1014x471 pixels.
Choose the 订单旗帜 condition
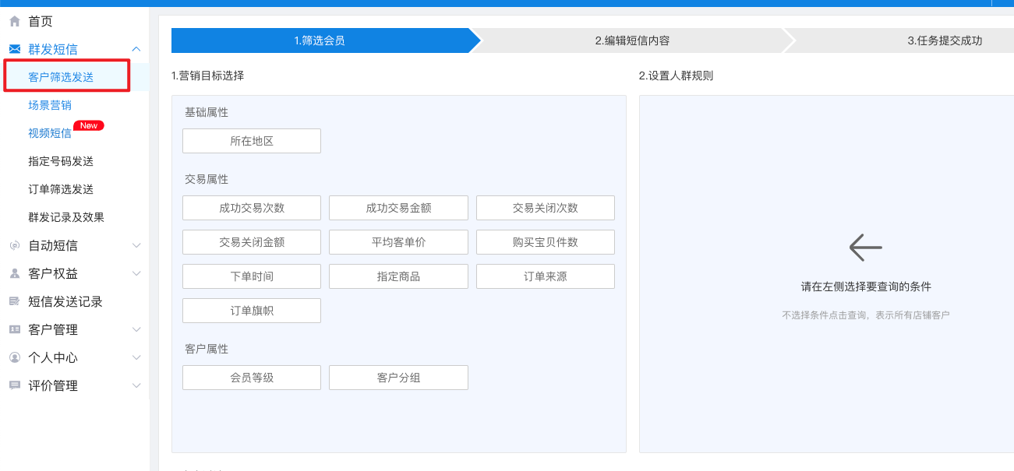252,311
